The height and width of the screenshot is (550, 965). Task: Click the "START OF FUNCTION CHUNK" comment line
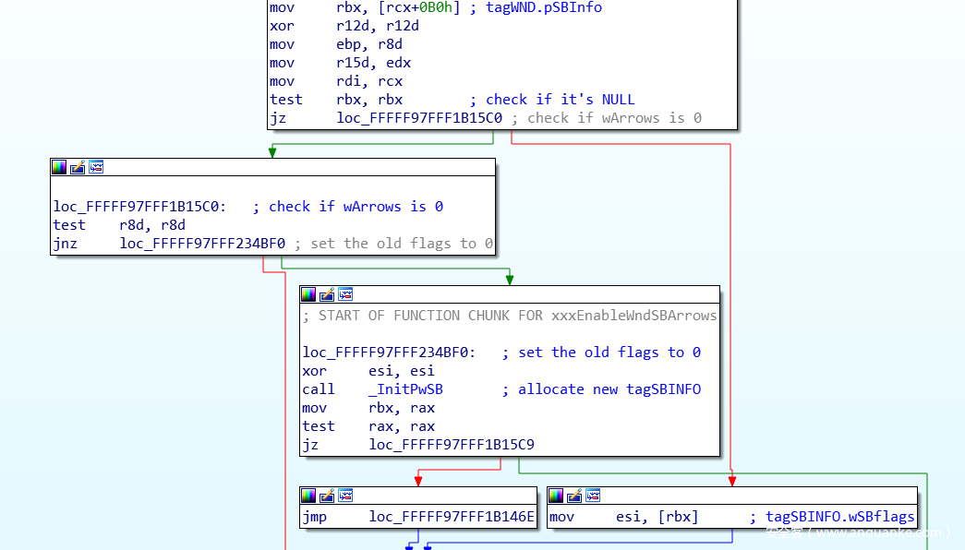click(510, 316)
